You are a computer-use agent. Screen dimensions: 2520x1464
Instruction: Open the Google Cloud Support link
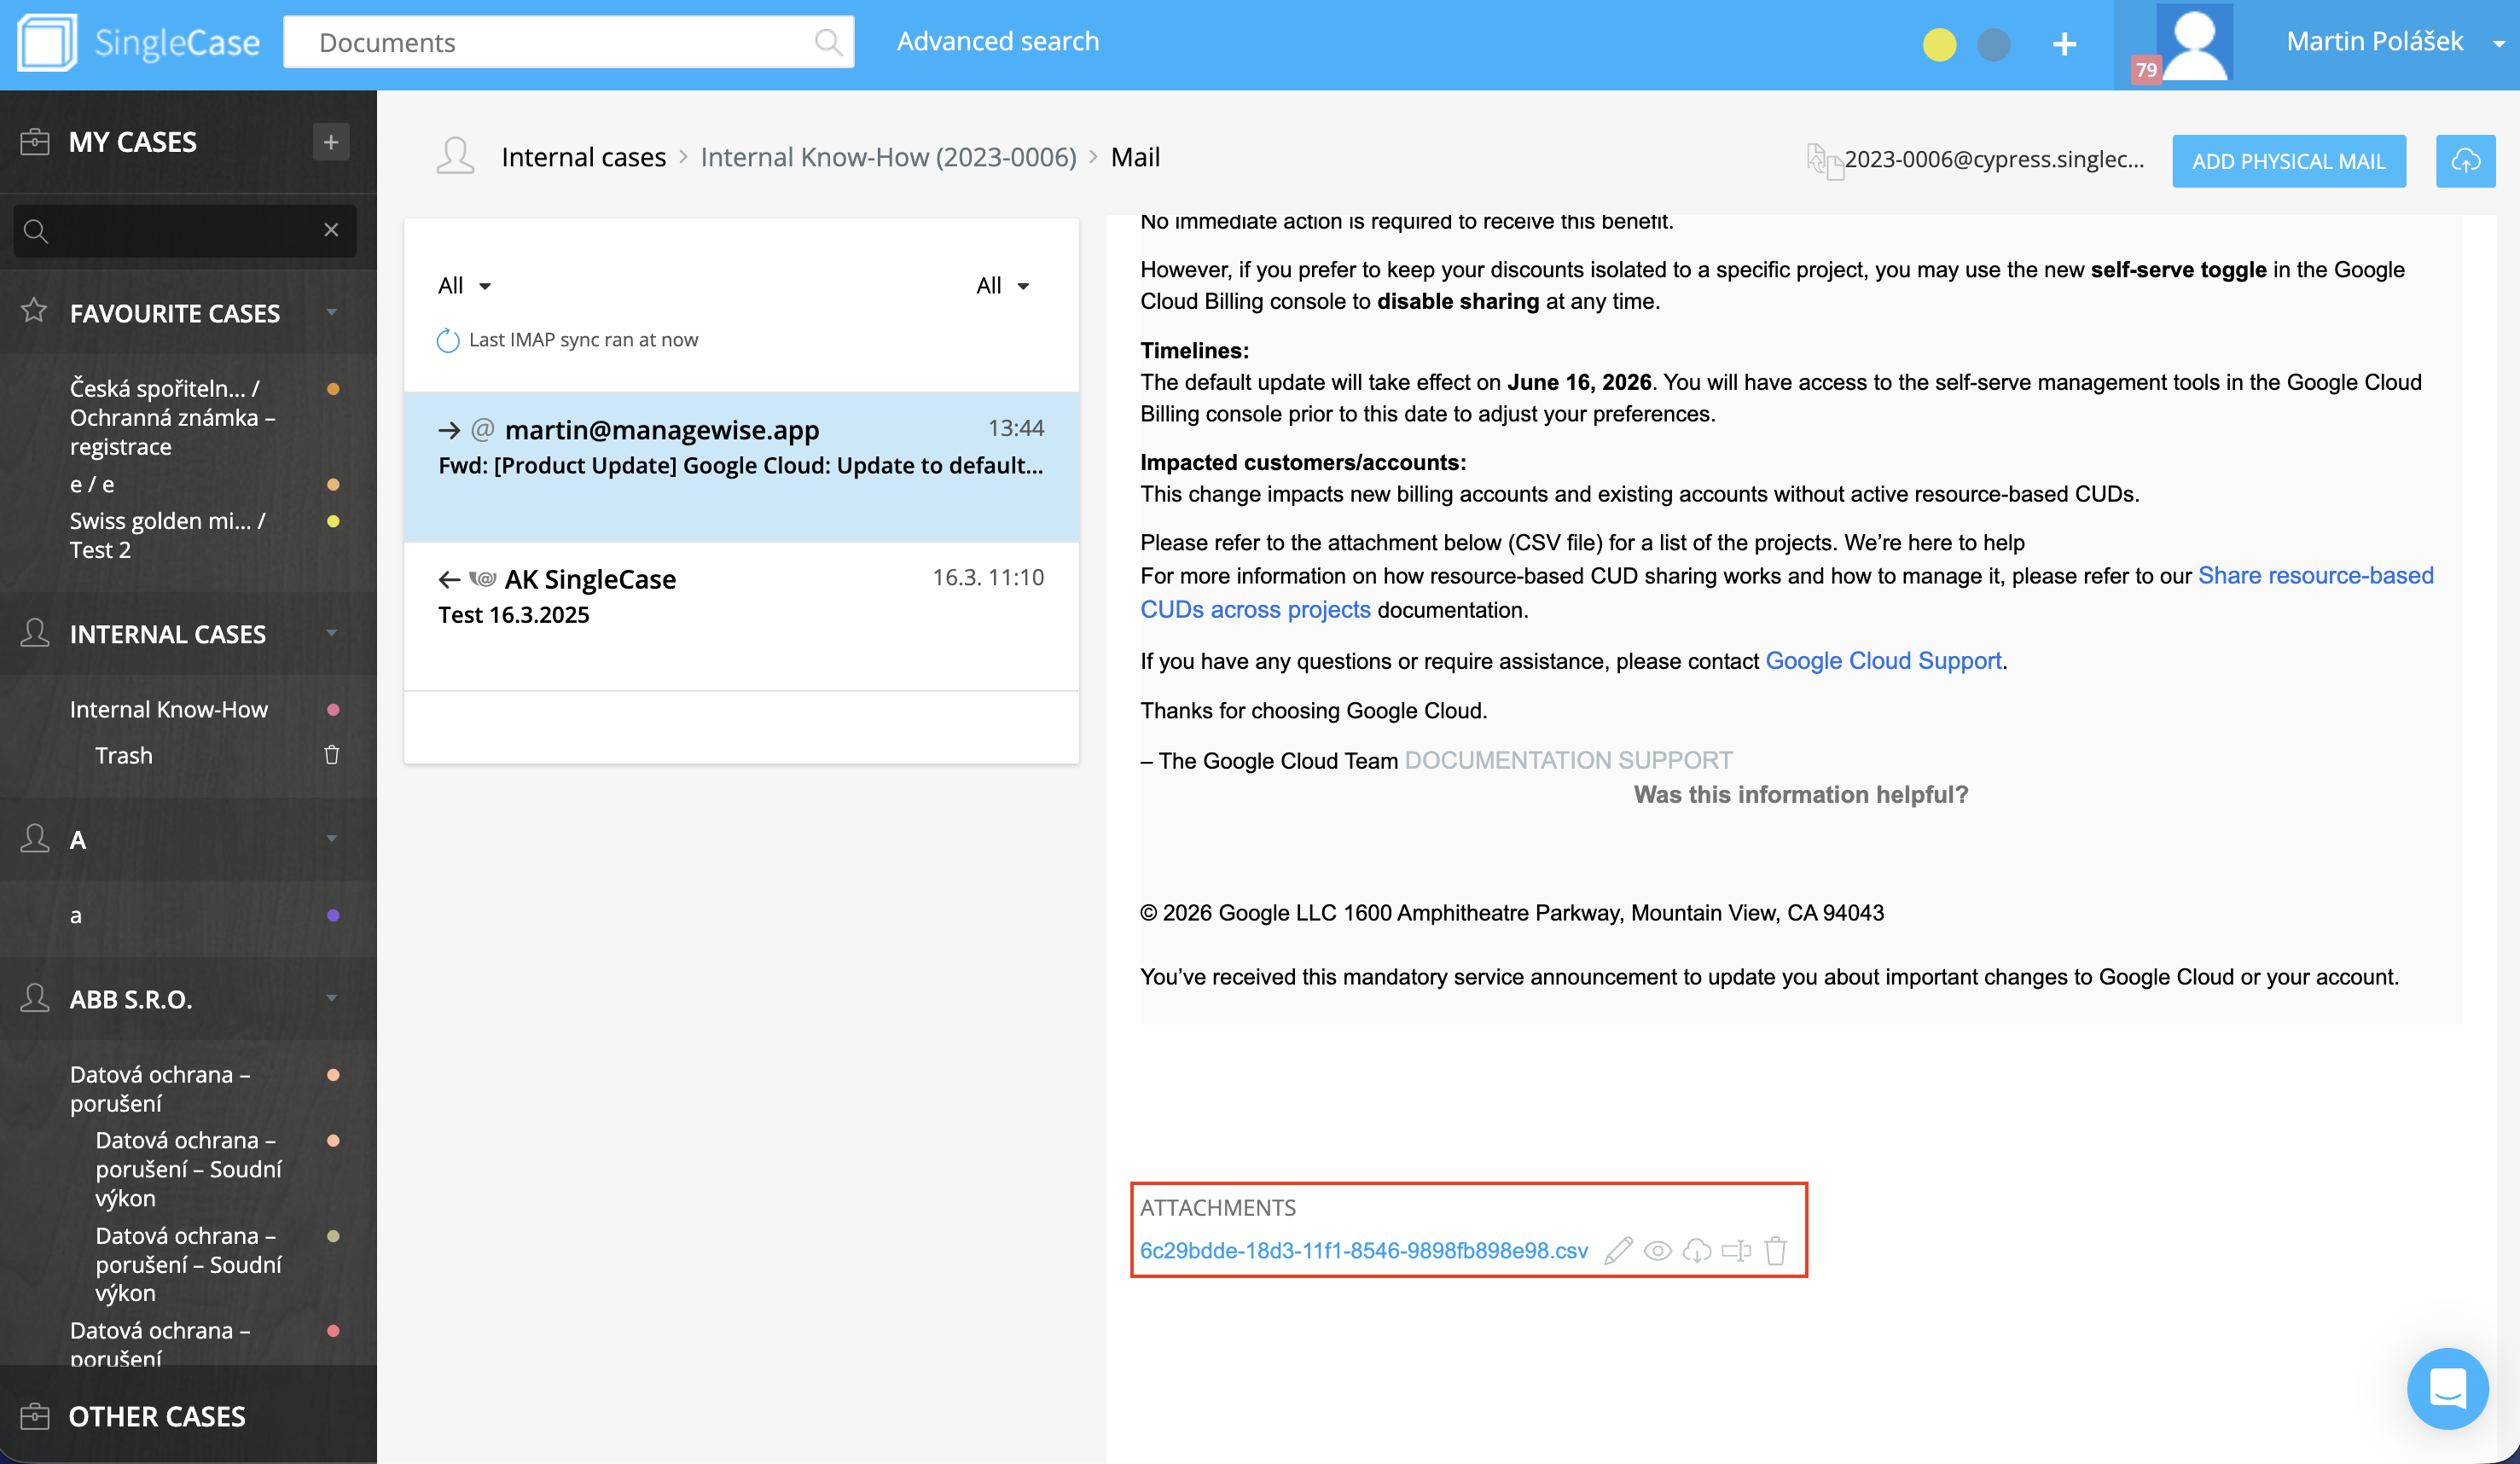(x=1883, y=661)
